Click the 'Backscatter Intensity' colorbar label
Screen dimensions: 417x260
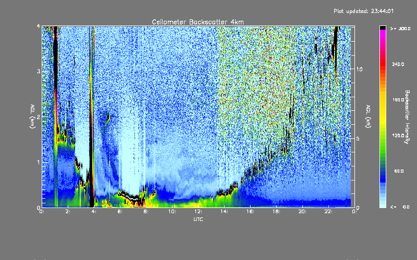click(x=407, y=117)
